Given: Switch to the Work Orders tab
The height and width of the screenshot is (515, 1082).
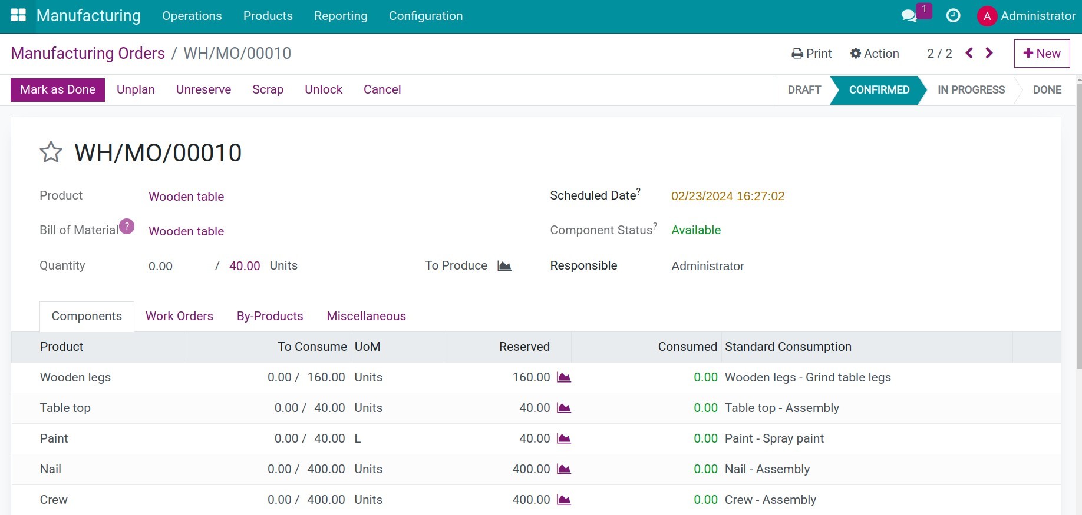Looking at the screenshot, I should coord(179,316).
